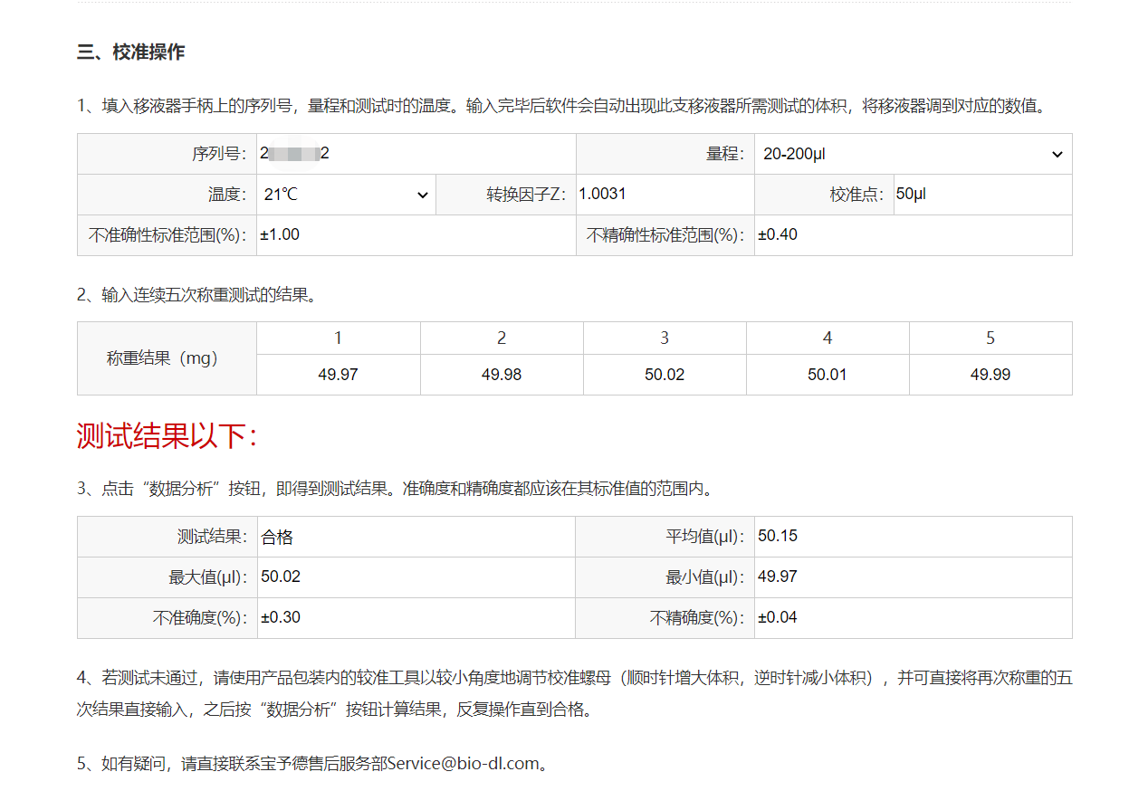Expand the 温度 21℃ dropdown
Screen dimensions: 1129x810
click(x=345, y=195)
